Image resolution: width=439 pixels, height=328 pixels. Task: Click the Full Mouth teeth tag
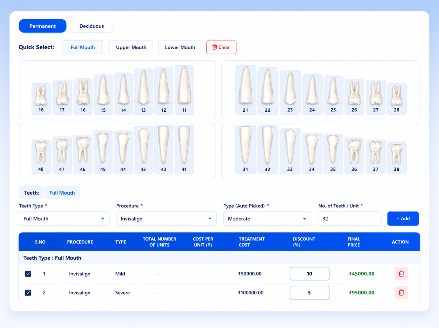click(x=62, y=193)
